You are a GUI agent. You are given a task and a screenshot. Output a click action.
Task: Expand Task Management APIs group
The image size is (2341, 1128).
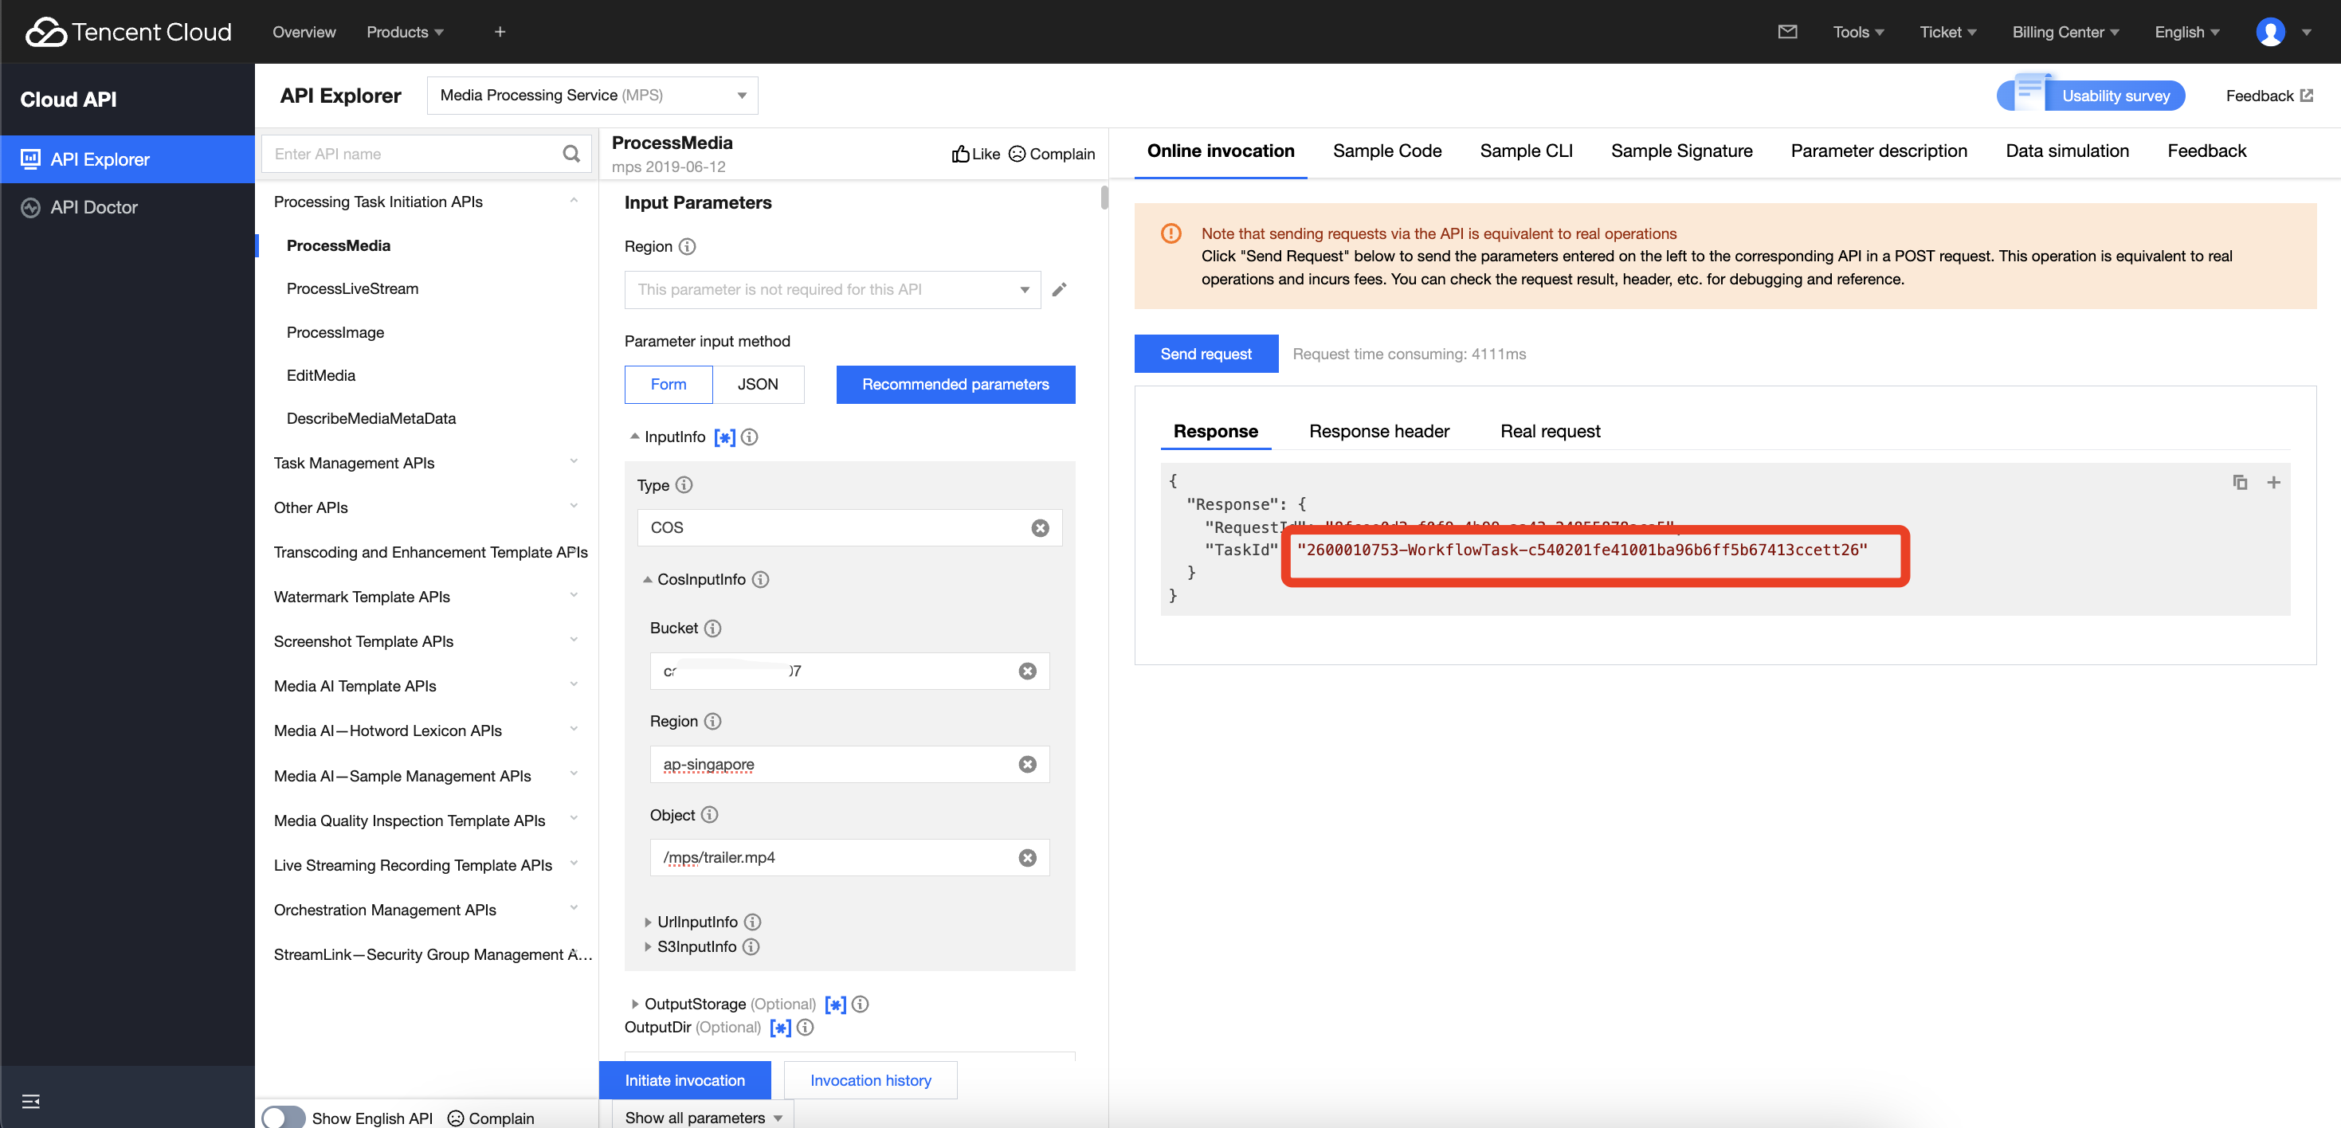(425, 463)
